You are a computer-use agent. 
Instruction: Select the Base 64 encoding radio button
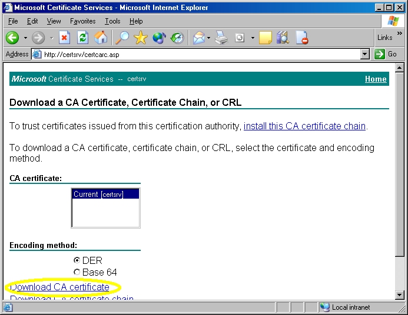pos(77,272)
